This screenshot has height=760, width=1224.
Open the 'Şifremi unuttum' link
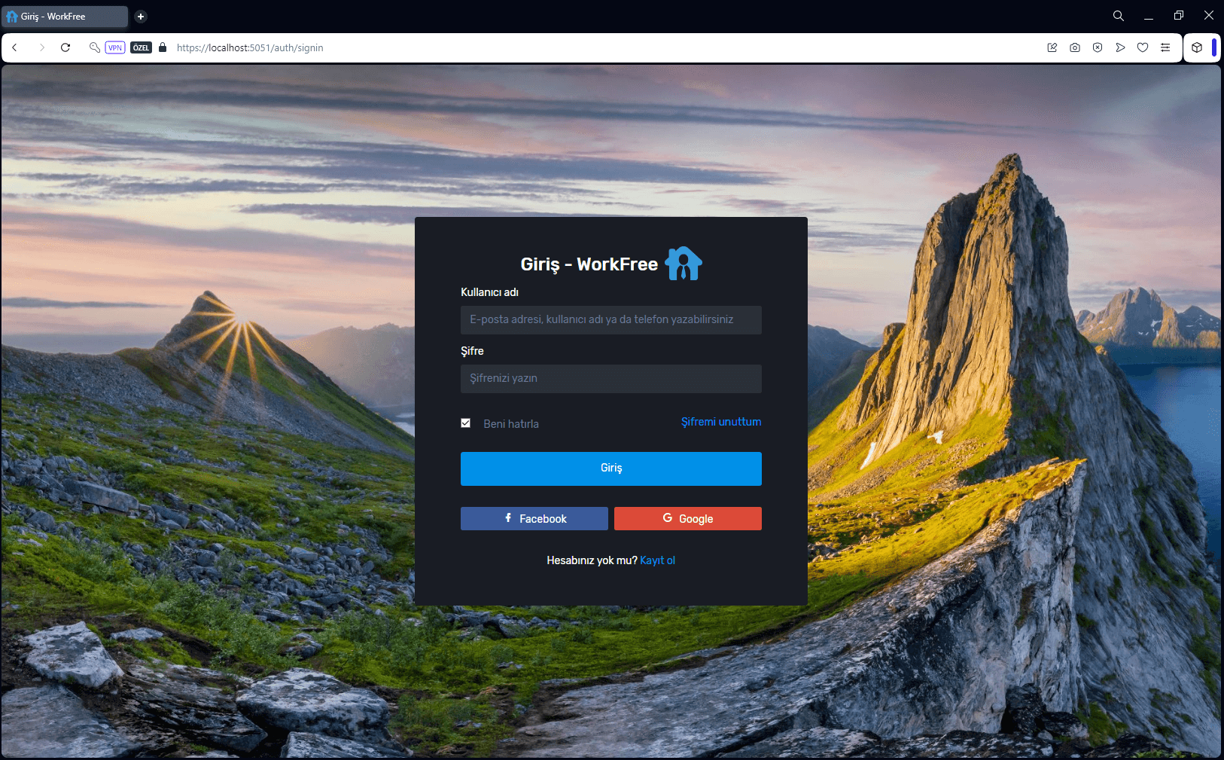click(x=721, y=422)
